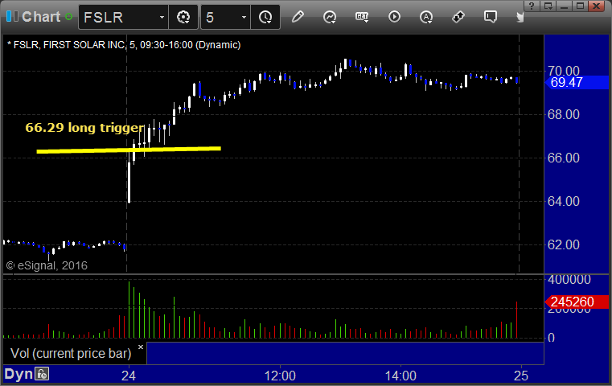The image size is (612, 386).
Task: Open the alerts circled A menu
Action: [x=426, y=17]
